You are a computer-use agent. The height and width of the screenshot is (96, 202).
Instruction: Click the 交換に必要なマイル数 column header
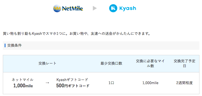150,64
